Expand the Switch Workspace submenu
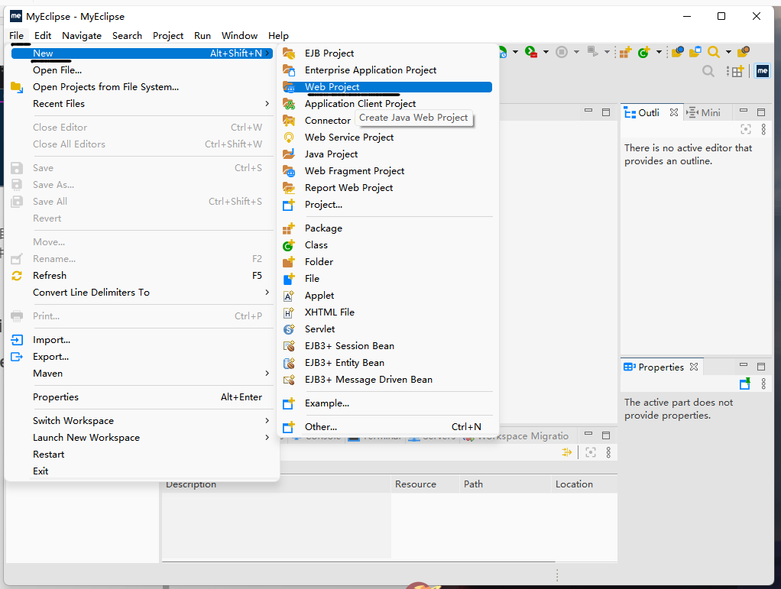 [x=141, y=421]
